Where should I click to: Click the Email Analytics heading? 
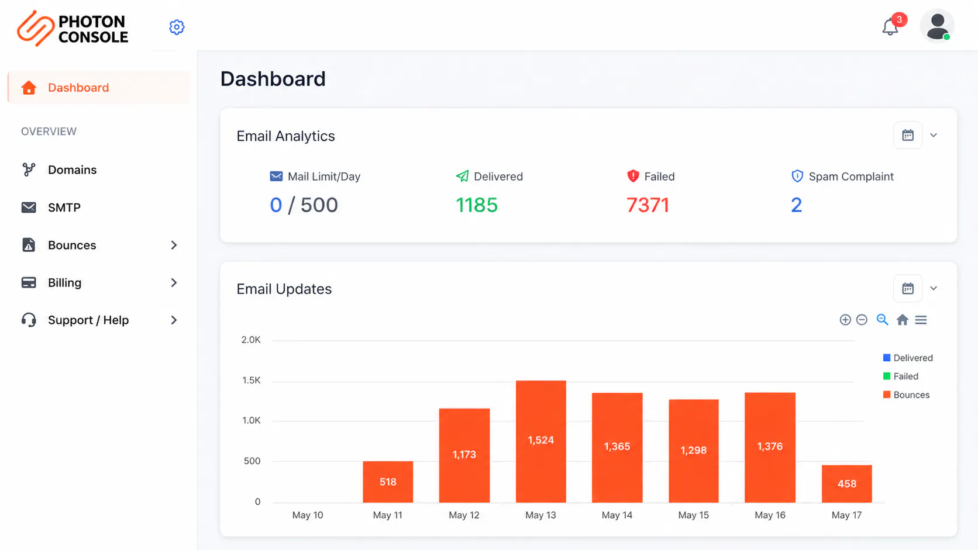tap(286, 136)
